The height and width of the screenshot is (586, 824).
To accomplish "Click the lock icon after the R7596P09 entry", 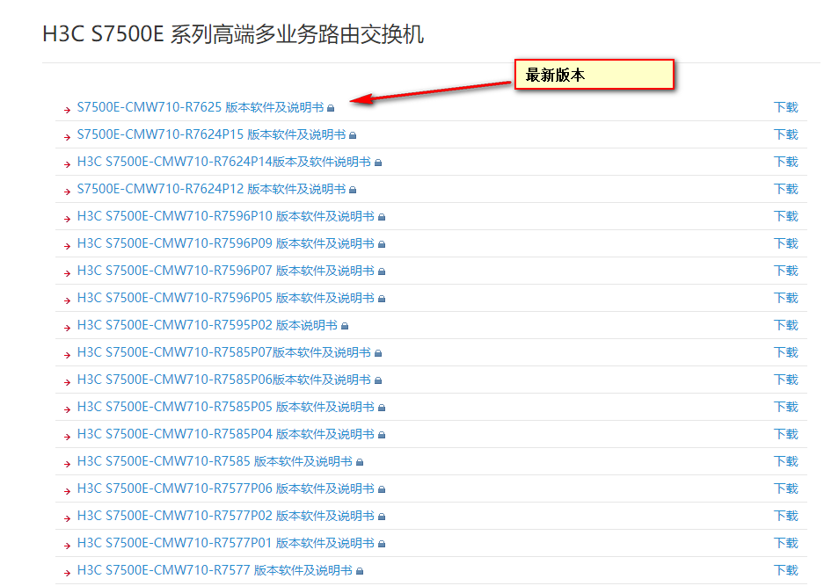I will 382,245.
